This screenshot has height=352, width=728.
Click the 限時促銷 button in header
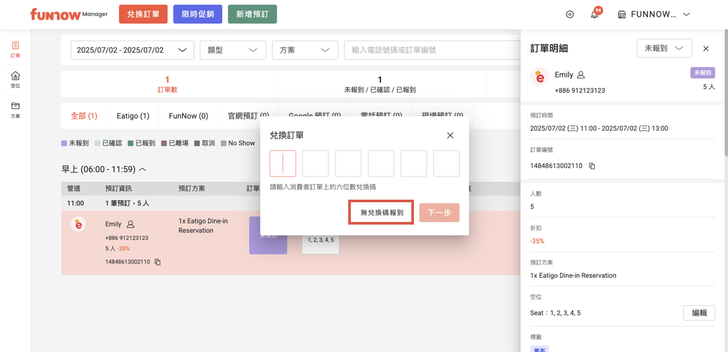pos(198,14)
